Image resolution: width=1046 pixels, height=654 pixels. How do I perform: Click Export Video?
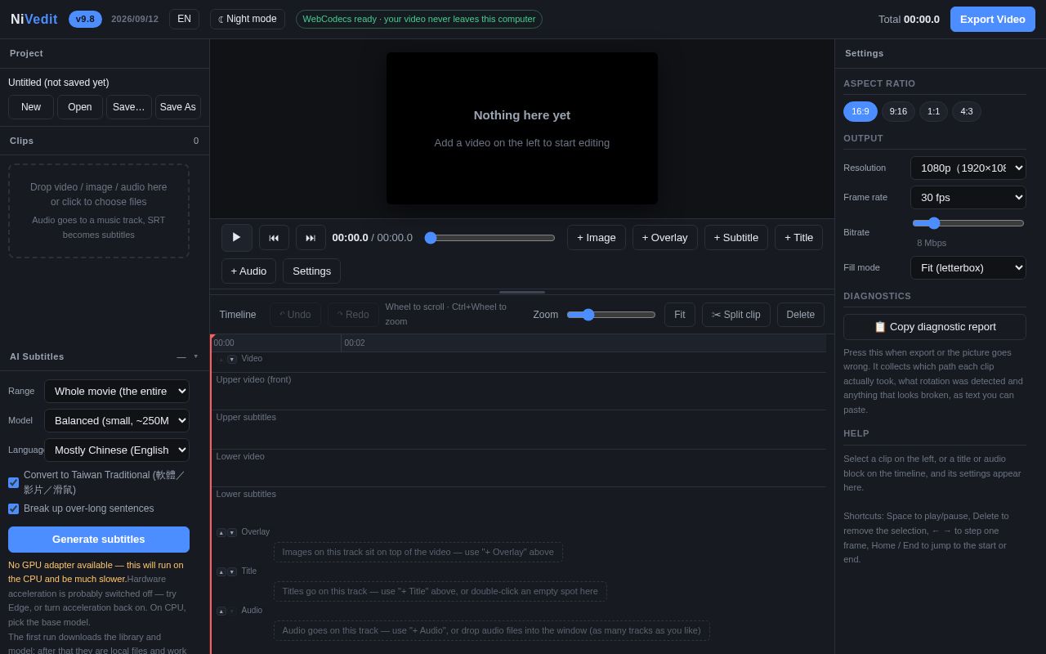pyautogui.click(x=993, y=19)
